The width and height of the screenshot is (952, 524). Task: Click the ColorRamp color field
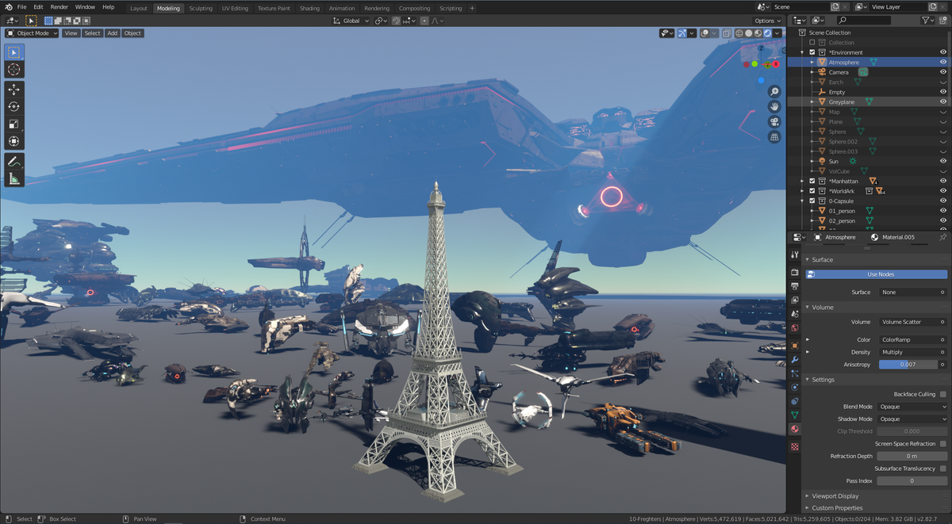(x=912, y=339)
